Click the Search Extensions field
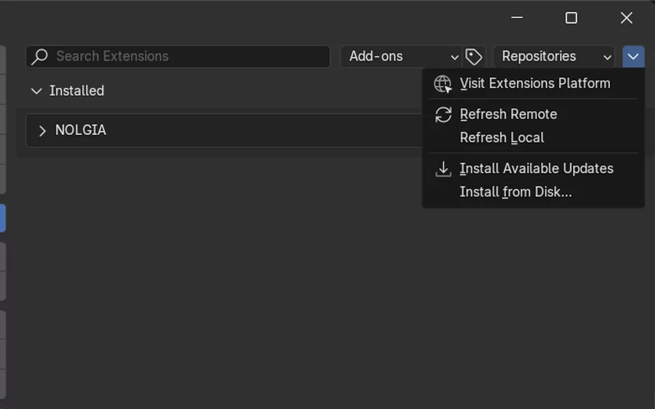 tap(178, 57)
